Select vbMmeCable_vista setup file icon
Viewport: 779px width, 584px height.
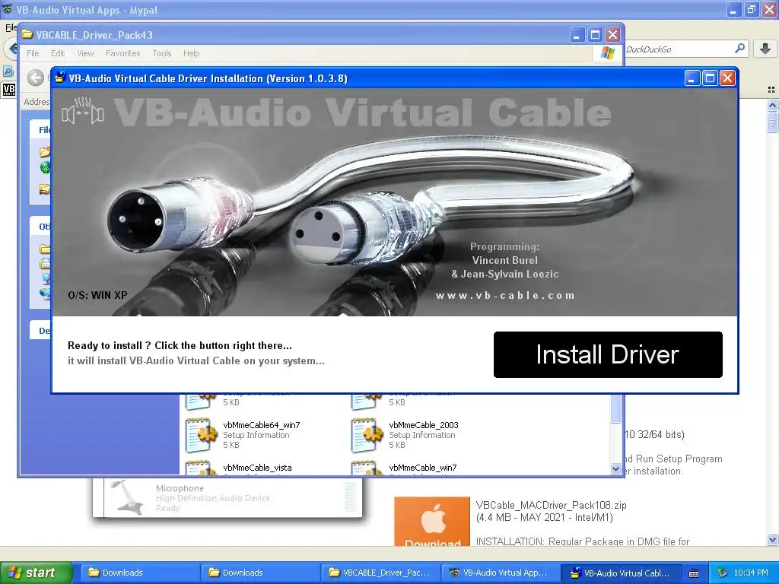201,468
